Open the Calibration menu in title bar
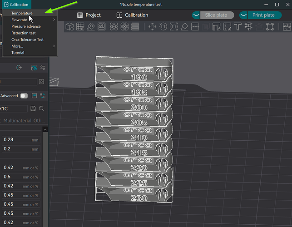 coord(16,5)
